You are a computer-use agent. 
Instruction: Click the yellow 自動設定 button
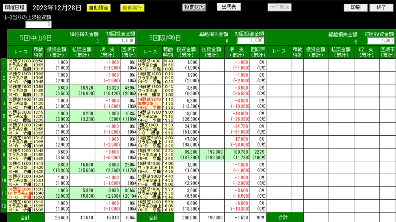tap(99, 8)
